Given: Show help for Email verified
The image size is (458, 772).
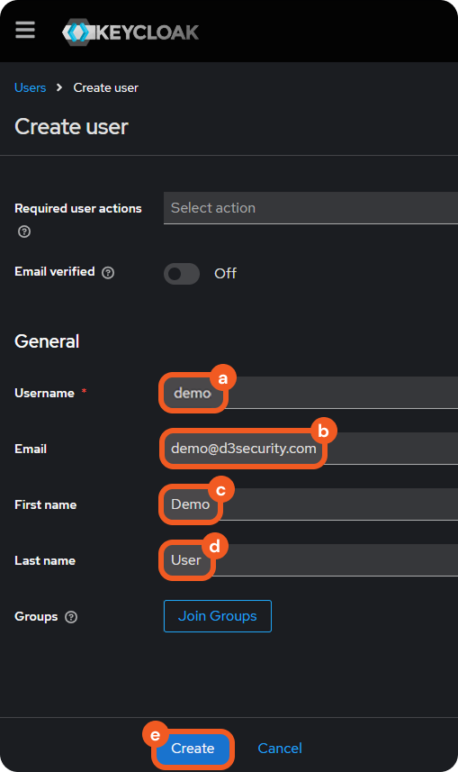Looking at the screenshot, I should click(108, 273).
